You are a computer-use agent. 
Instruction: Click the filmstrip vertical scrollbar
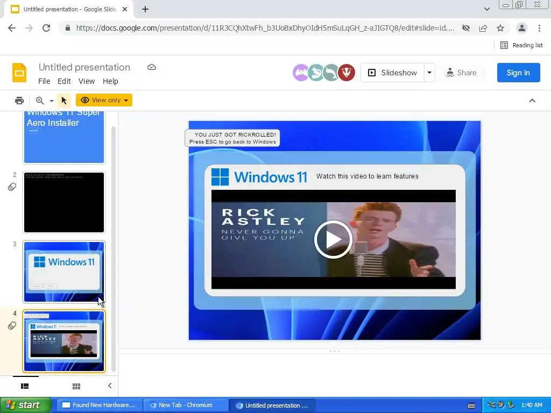113,250
